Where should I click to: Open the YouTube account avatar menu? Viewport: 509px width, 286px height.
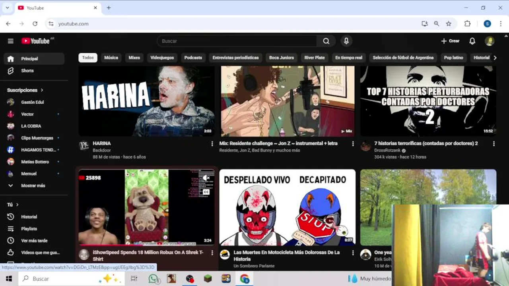[x=490, y=41]
